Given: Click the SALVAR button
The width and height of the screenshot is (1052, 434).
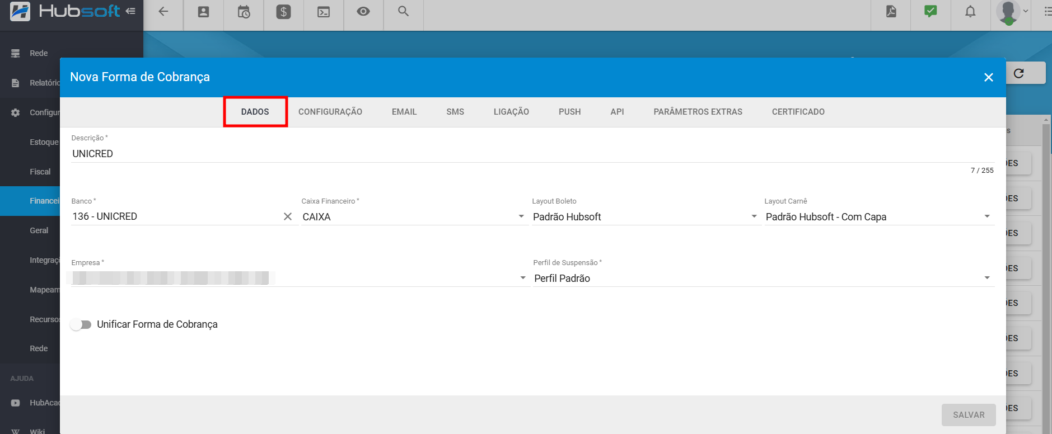Looking at the screenshot, I should (x=969, y=415).
